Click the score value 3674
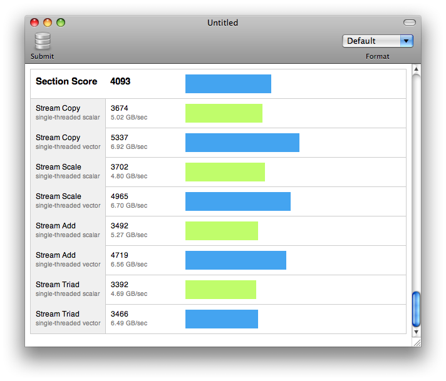 click(x=120, y=108)
